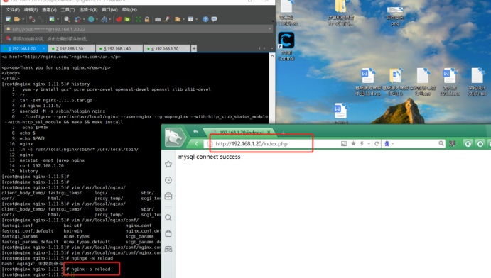
Task: Click the Xshell Find magnifier icon
Action: (67, 19)
